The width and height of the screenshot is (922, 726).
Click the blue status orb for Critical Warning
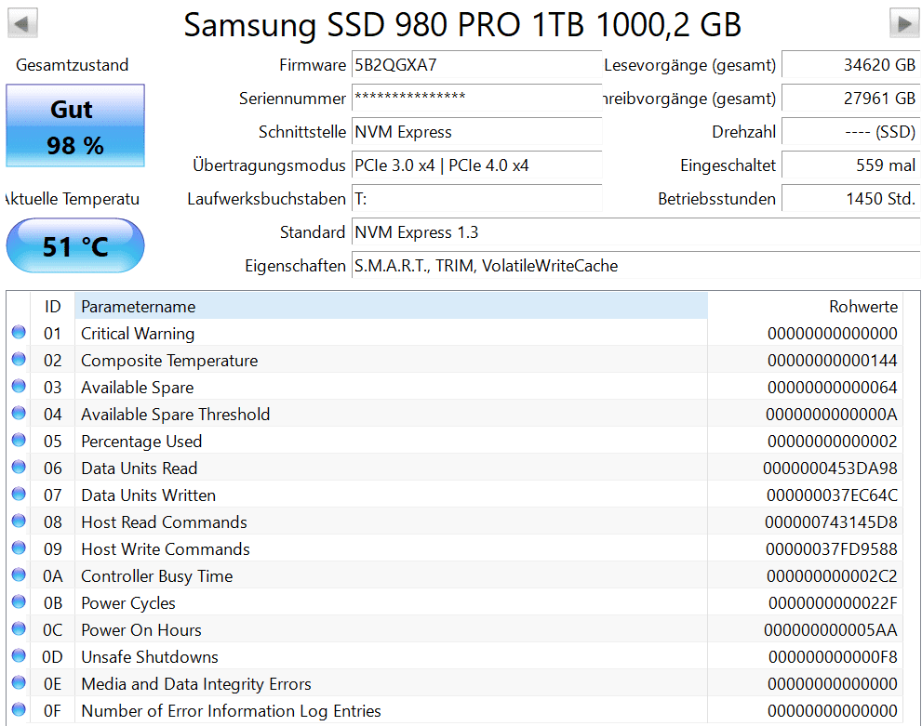point(19,333)
